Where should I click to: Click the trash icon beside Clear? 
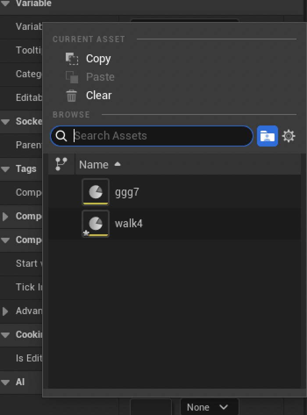(71, 96)
